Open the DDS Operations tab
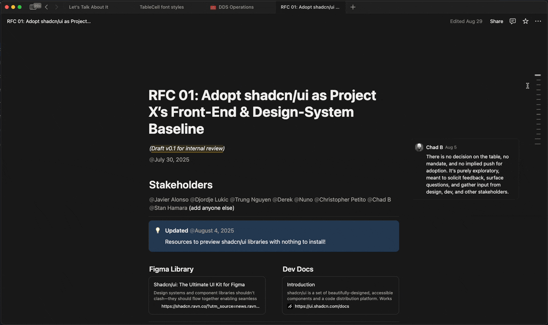548x325 pixels. pyautogui.click(x=236, y=7)
